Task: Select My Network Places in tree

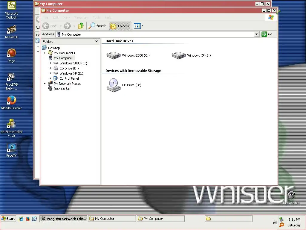Action: [x=67, y=84]
